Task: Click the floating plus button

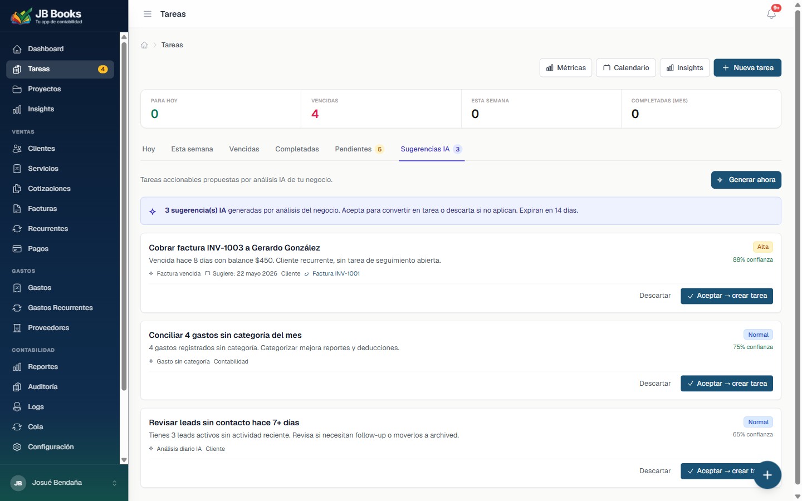Action: [767, 475]
